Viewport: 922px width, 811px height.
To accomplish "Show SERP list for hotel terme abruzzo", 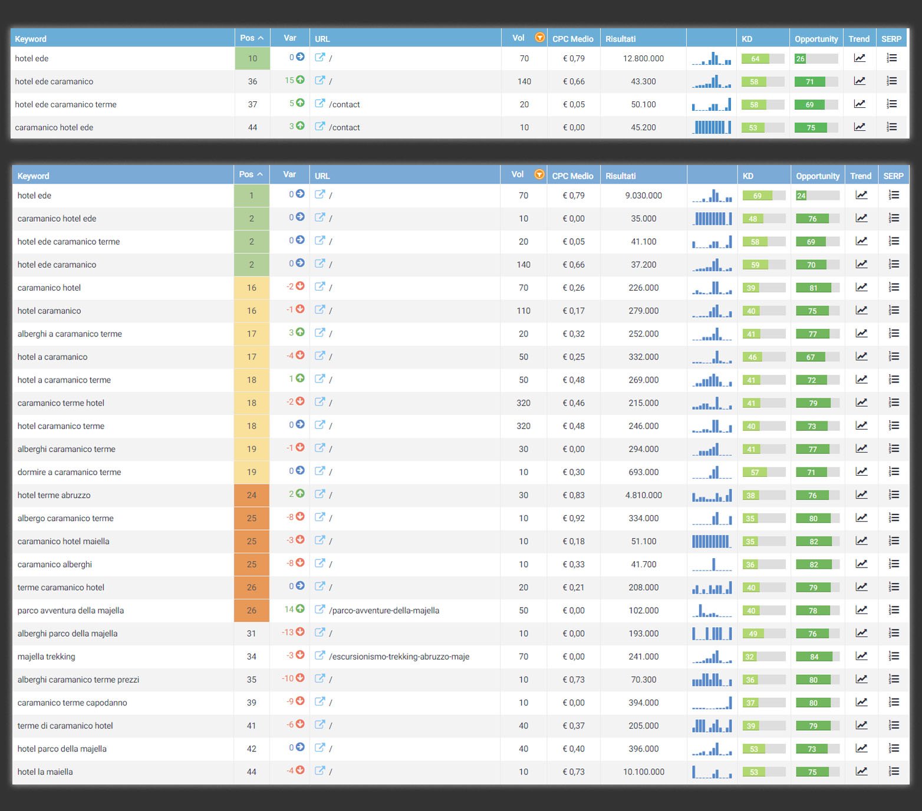I will click(x=894, y=494).
